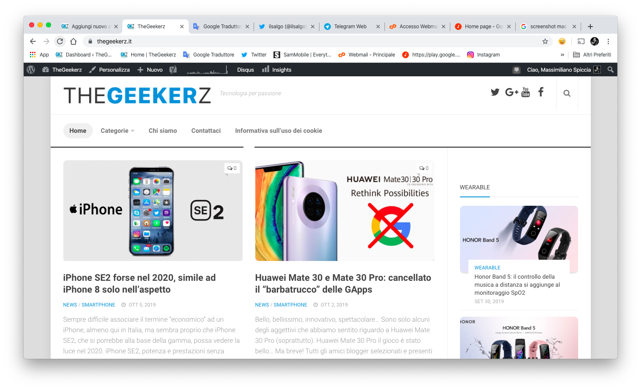Open the Chrome three-dot menu

[x=608, y=41]
